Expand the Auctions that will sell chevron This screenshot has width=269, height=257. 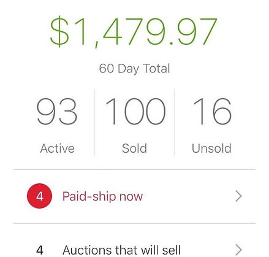(x=238, y=250)
